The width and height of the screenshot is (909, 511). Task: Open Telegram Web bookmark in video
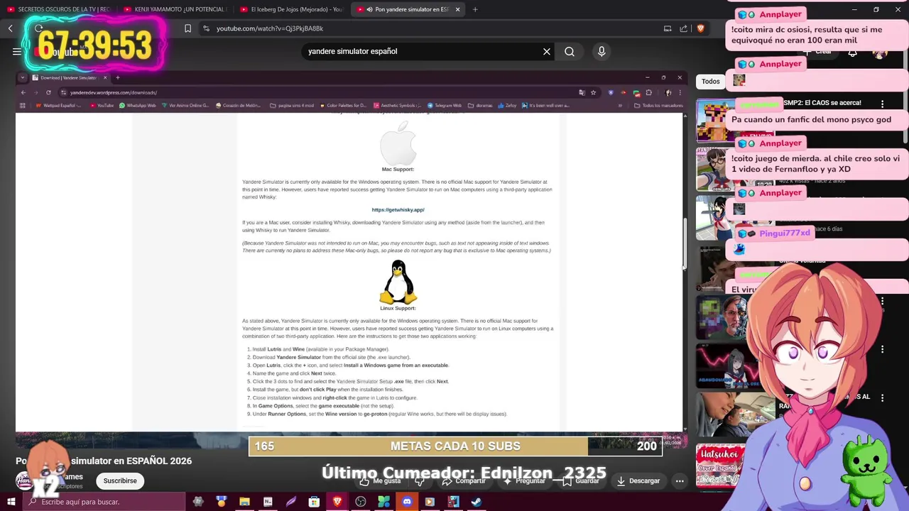click(x=443, y=105)
